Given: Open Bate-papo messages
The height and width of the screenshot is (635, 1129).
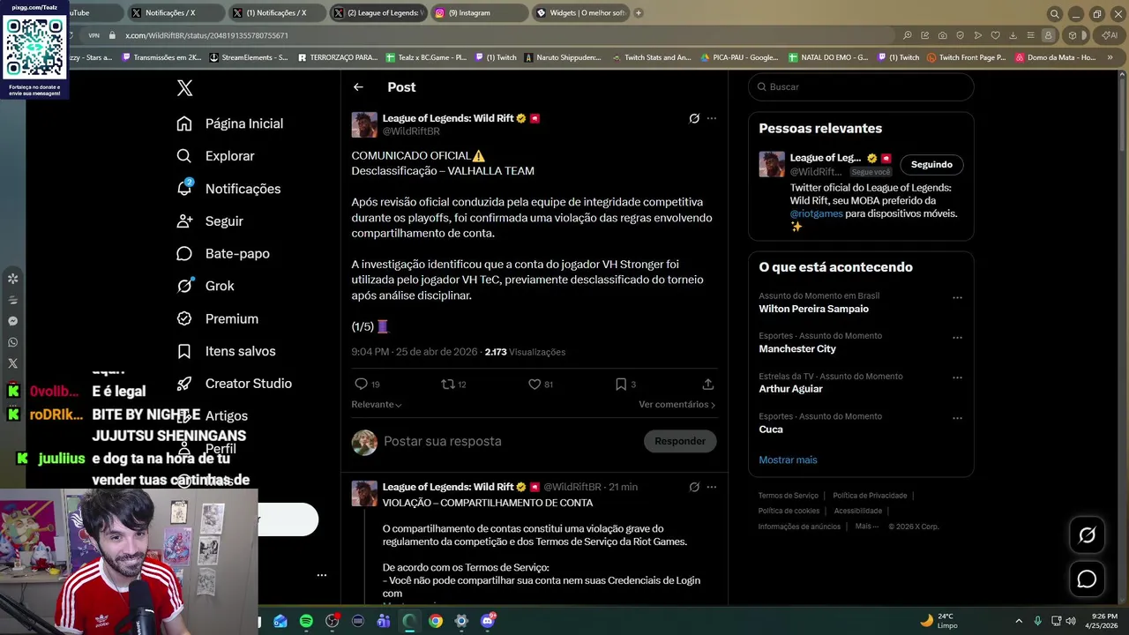Looking at the screenshot, I should (223, 254).
